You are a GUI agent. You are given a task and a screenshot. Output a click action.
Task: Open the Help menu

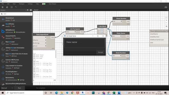point(37,4)
